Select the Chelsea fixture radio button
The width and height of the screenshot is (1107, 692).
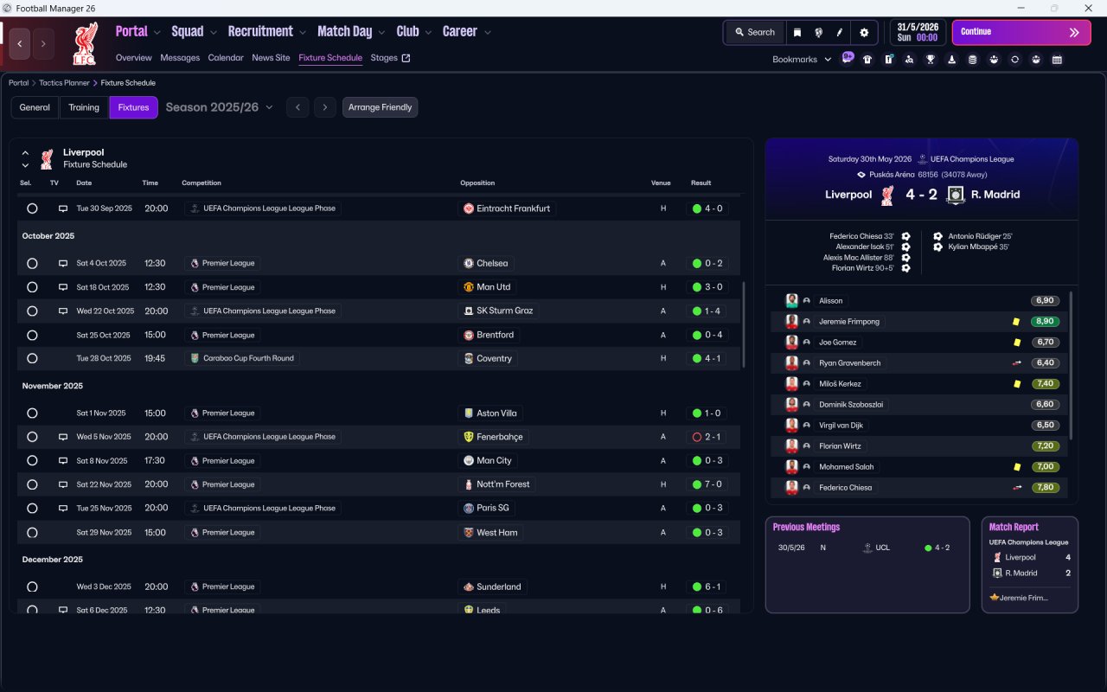coord(32,263)
